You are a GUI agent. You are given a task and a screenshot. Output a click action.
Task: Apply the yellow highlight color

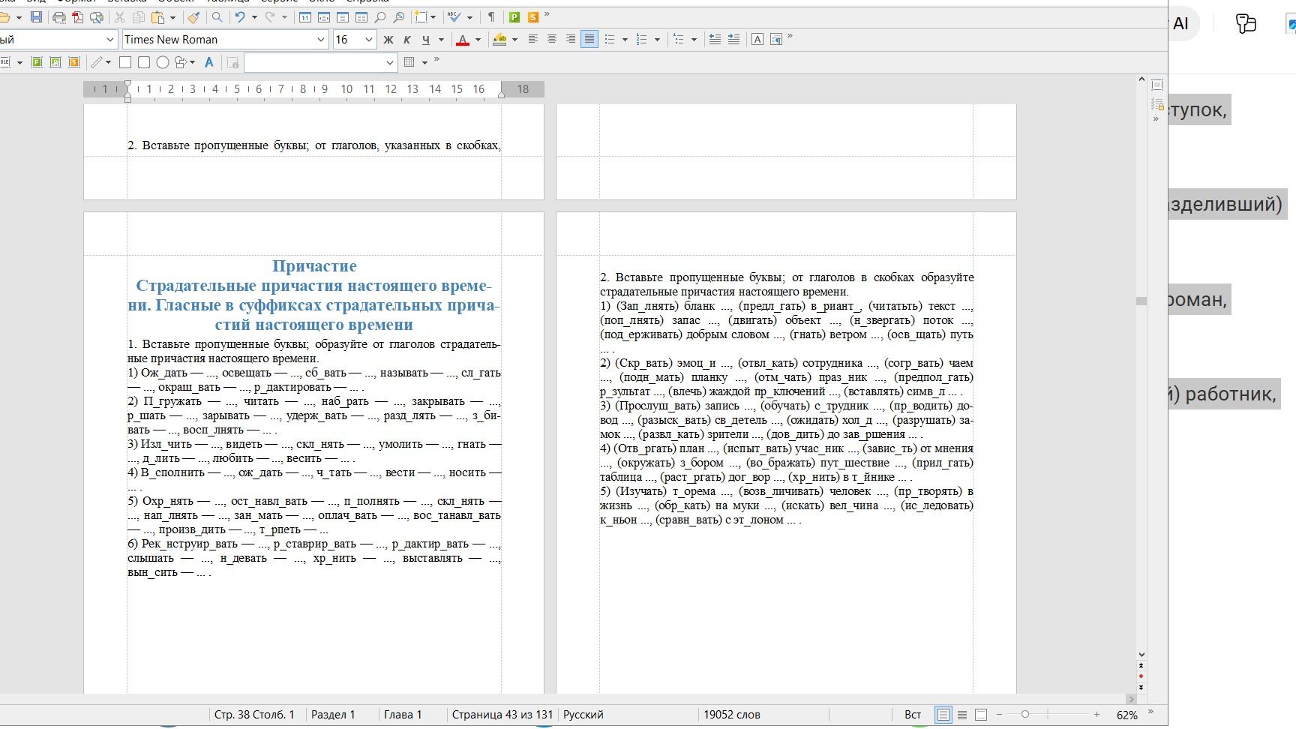[x=499, y=40]
